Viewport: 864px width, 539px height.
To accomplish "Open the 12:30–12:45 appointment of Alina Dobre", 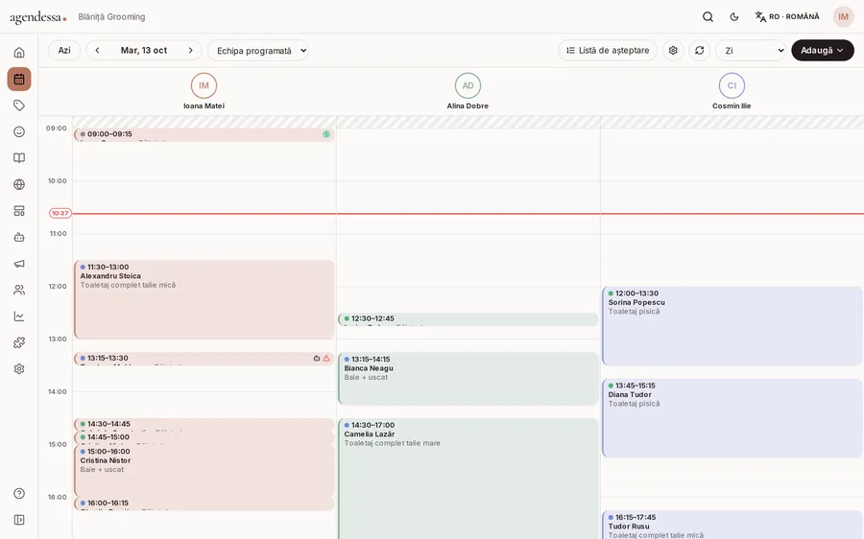I will click(468, 319).
